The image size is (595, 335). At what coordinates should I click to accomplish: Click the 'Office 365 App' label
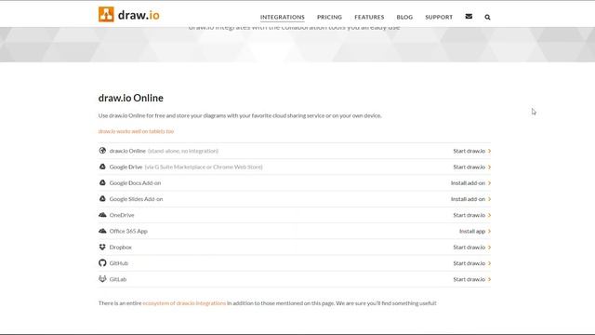[x=128, y=231]
